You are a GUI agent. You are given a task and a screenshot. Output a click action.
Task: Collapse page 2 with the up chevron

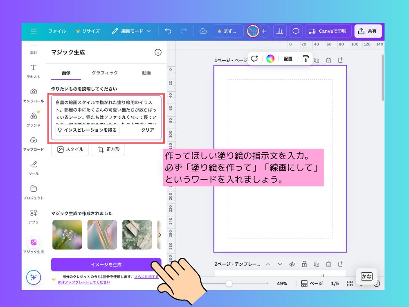point(268,264)
